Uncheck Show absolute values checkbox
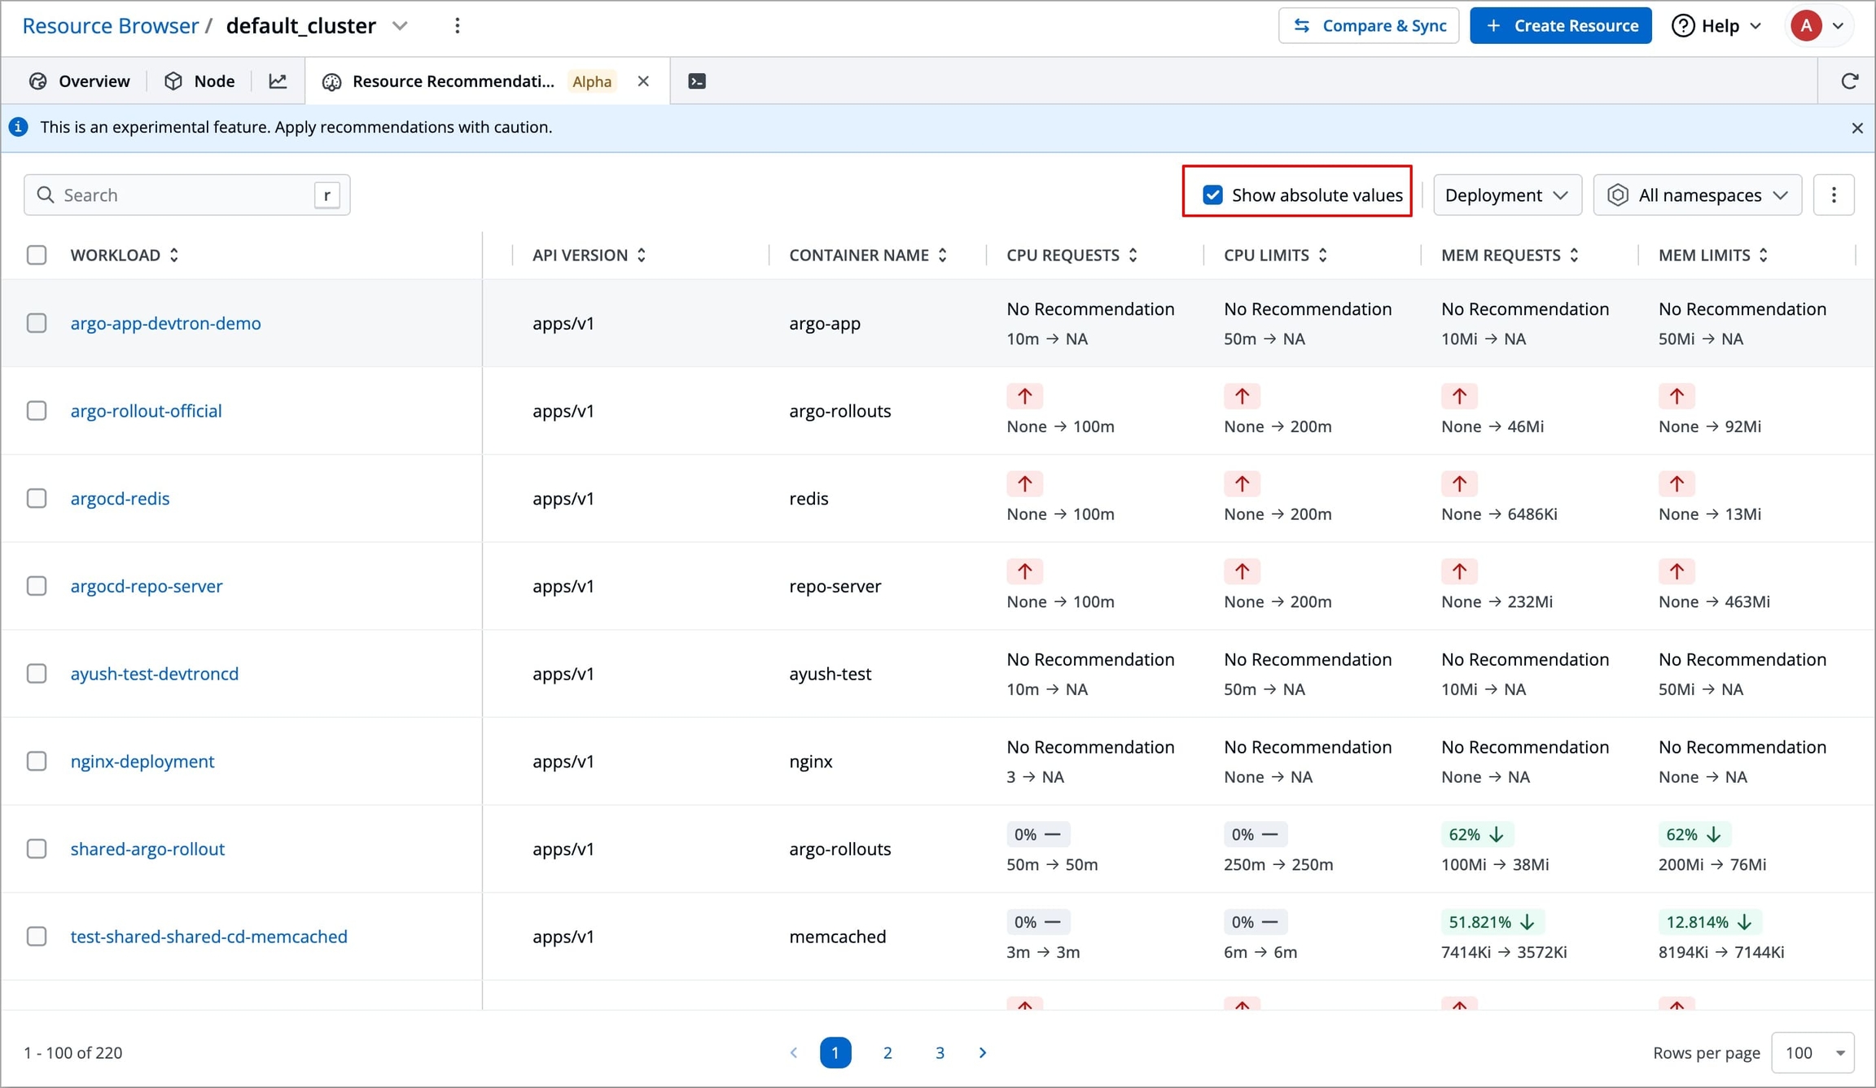Image resolution: width=1876 pixels, height=1088 pixels. point(1212,195)
